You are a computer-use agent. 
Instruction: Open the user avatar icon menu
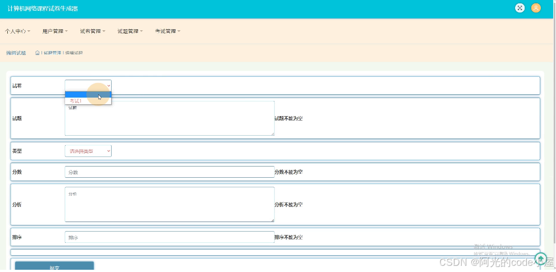(x=536, y=8)
